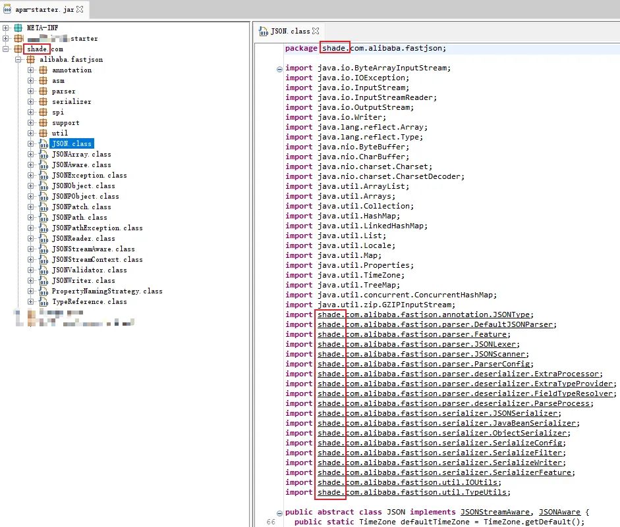
Task: Click the serializer package icon in tree
Action: coord(43,101)
